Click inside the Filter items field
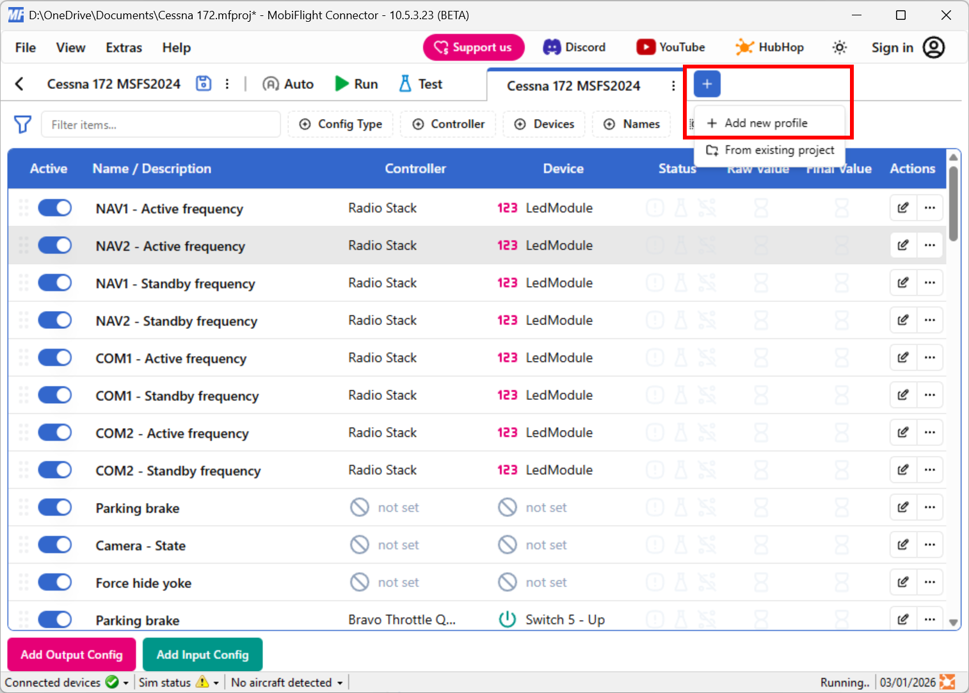 [160, 124]
